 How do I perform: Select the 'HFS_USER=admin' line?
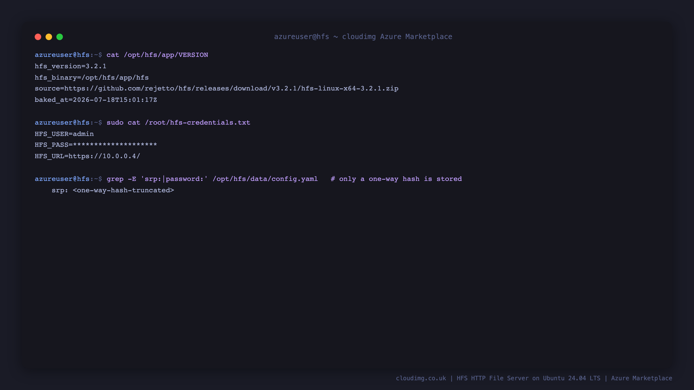click(x=64, y=134)
